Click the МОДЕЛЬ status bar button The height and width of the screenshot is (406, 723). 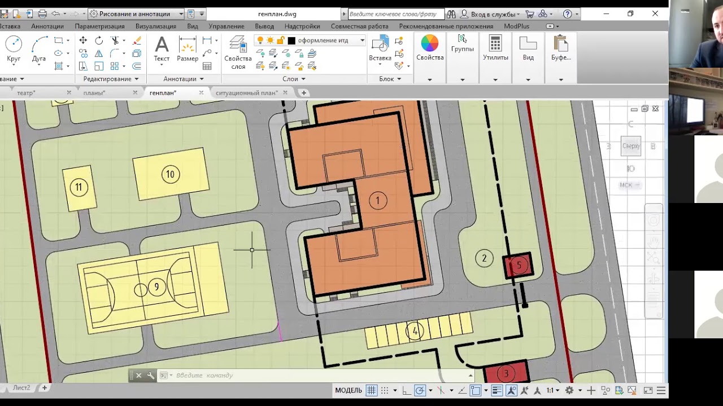point(349,390)
